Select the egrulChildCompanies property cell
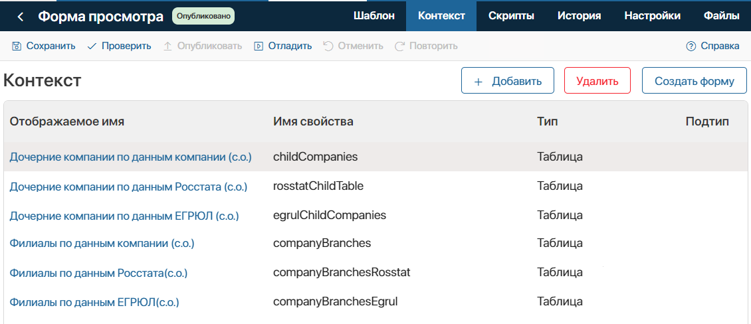 click(x=330, y=215)
